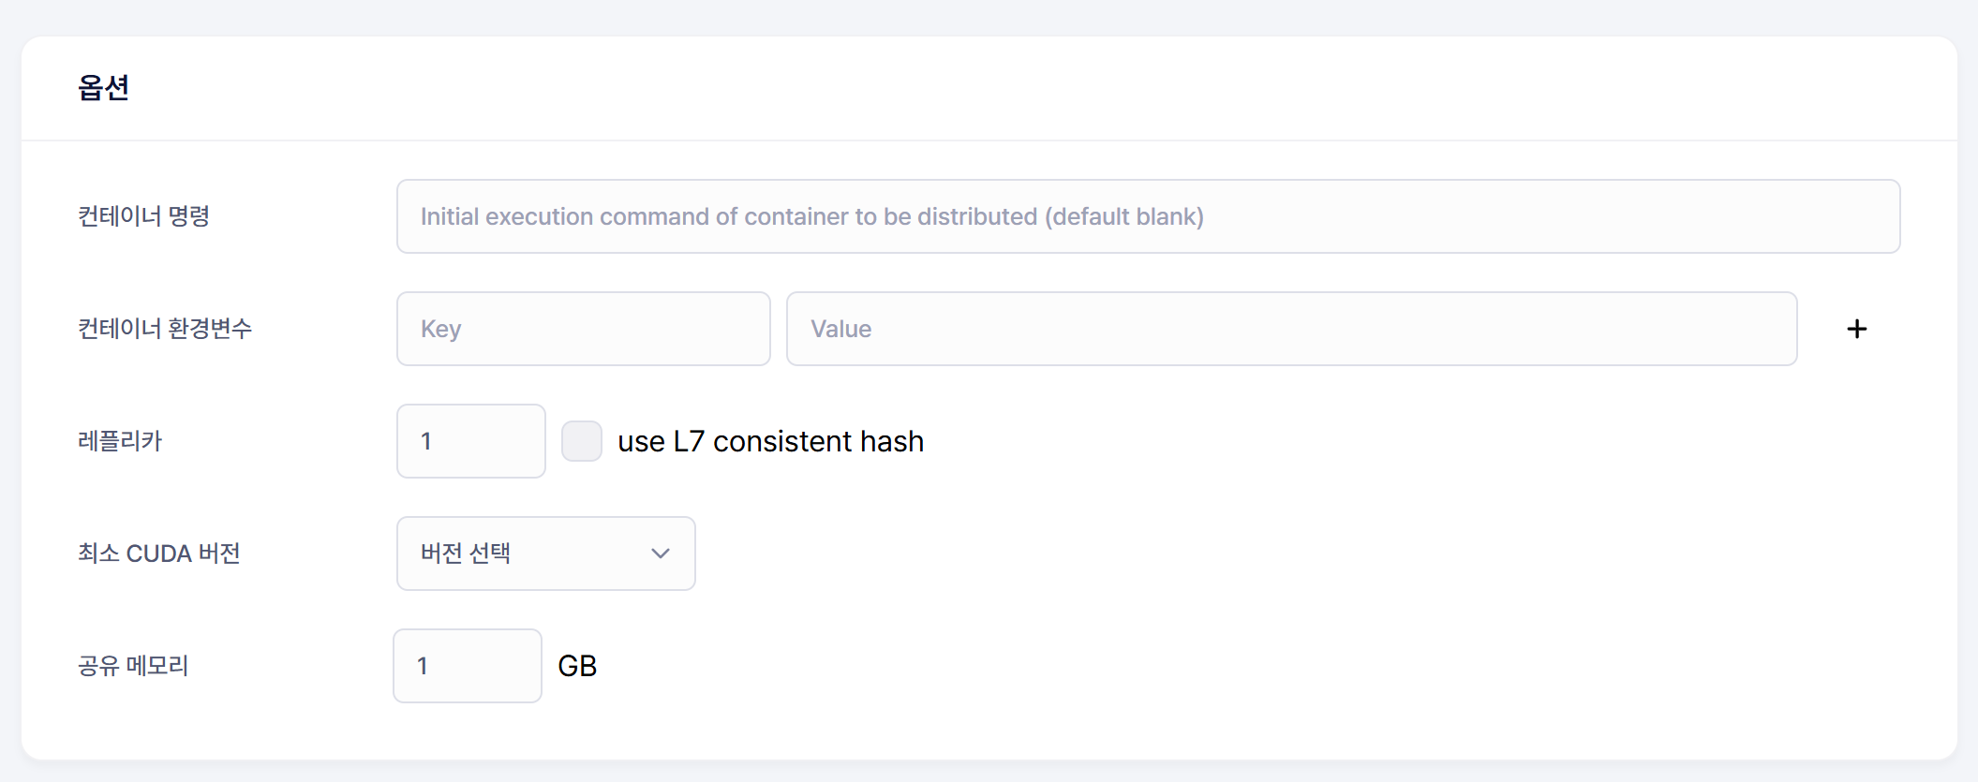The height and width of the screenshot is (782, 1978).
Task: Select the 레플리카 replica count field
Action: (x=470, y=441)
